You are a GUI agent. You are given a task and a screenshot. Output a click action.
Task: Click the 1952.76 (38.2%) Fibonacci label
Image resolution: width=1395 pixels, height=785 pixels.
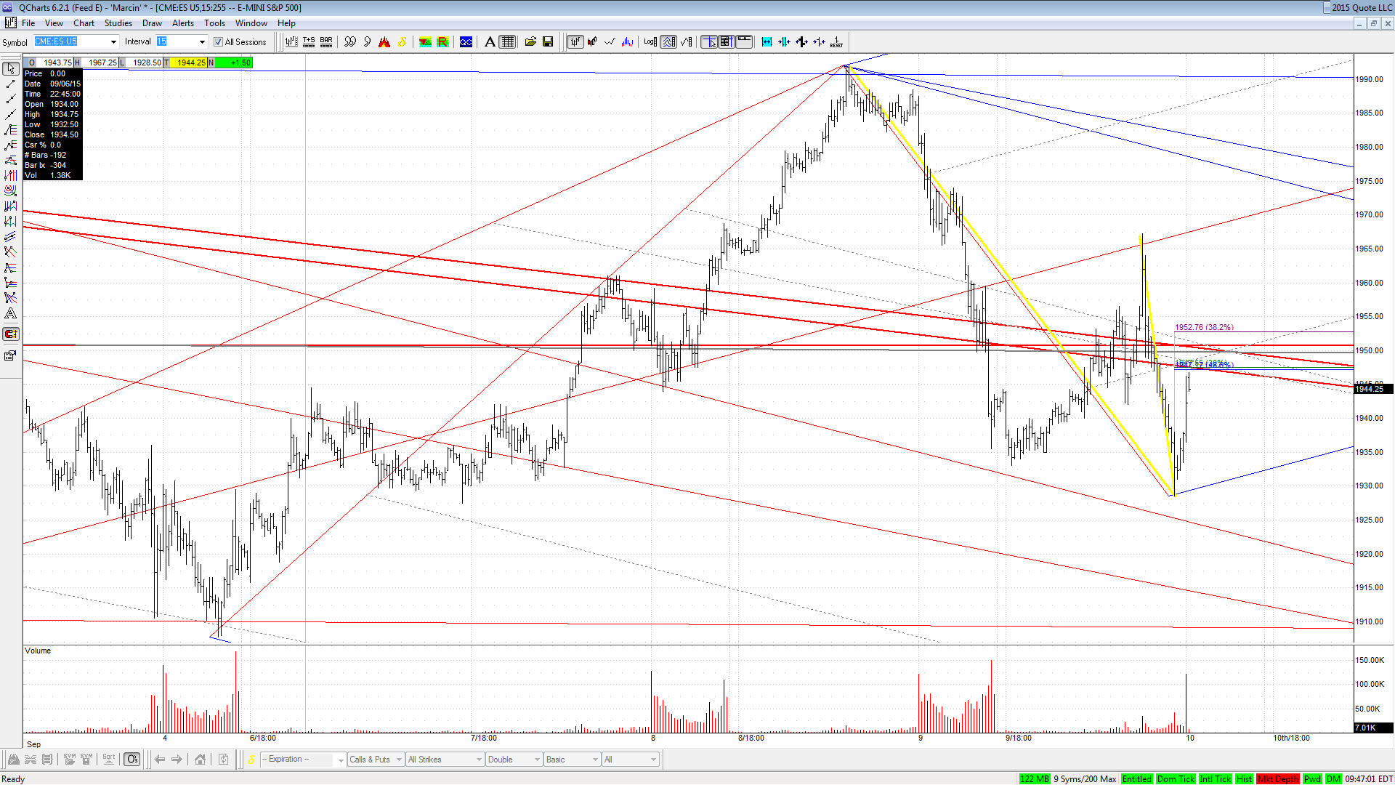1204,328
